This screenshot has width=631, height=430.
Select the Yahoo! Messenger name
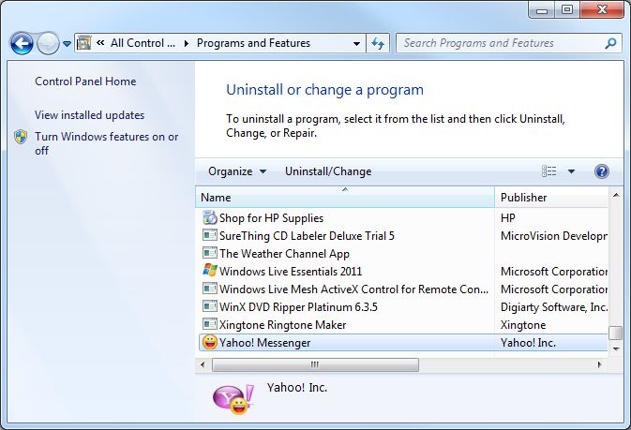pos(264,343)
